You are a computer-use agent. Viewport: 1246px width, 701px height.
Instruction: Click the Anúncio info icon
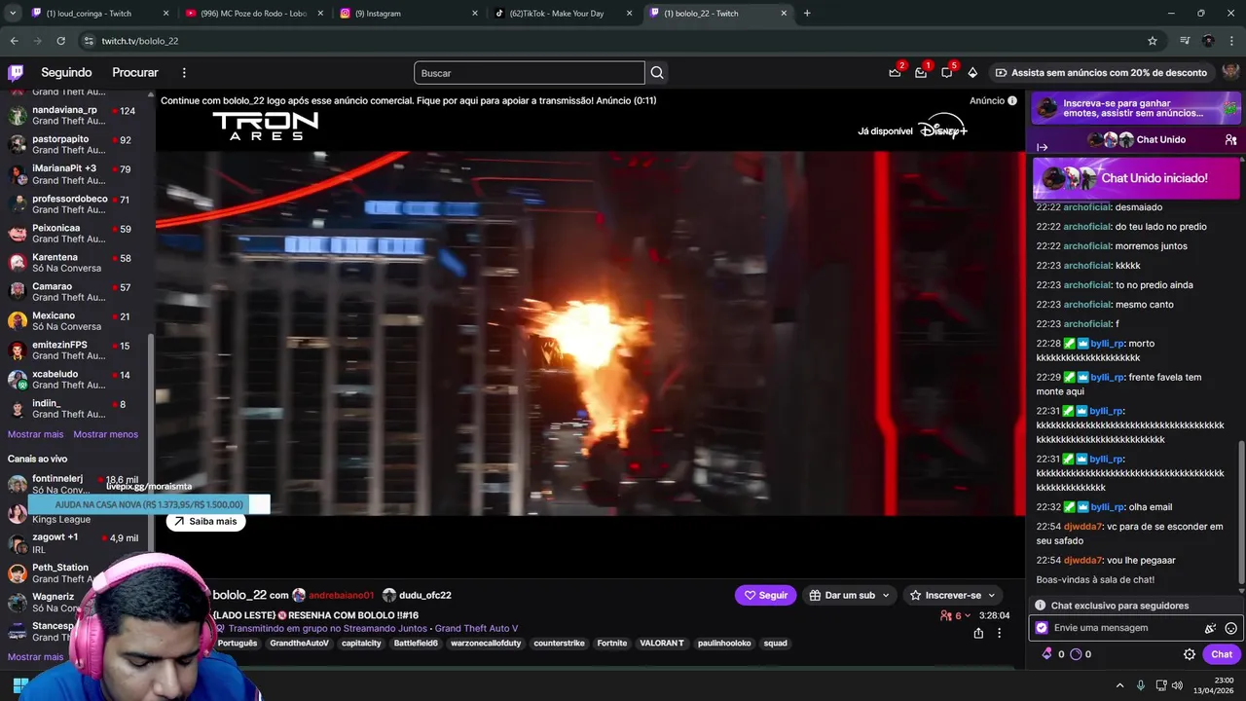(x=1012, y=100)
